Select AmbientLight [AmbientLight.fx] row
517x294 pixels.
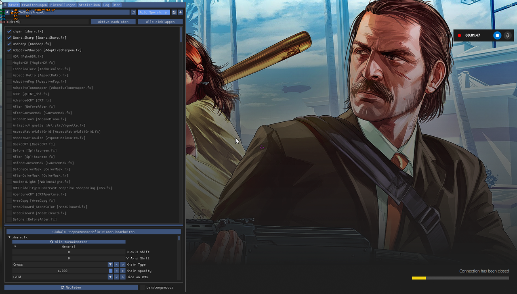coord(41,182)
